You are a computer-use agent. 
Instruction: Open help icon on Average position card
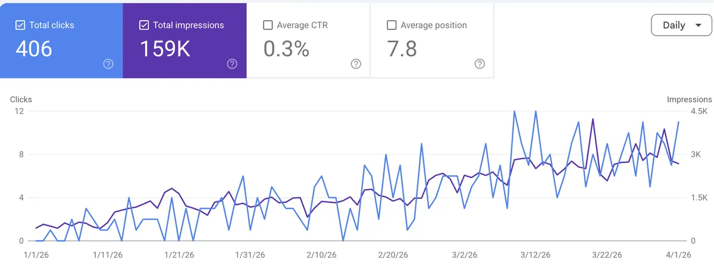[480, 64]
